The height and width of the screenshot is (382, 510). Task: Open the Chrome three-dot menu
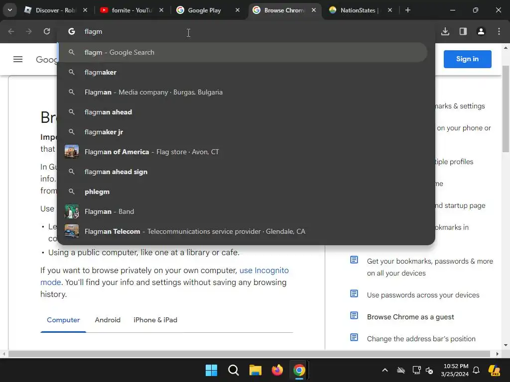coord(499,31)
